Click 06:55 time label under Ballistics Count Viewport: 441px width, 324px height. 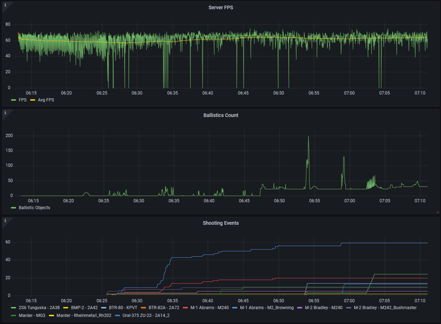(314, 201)
